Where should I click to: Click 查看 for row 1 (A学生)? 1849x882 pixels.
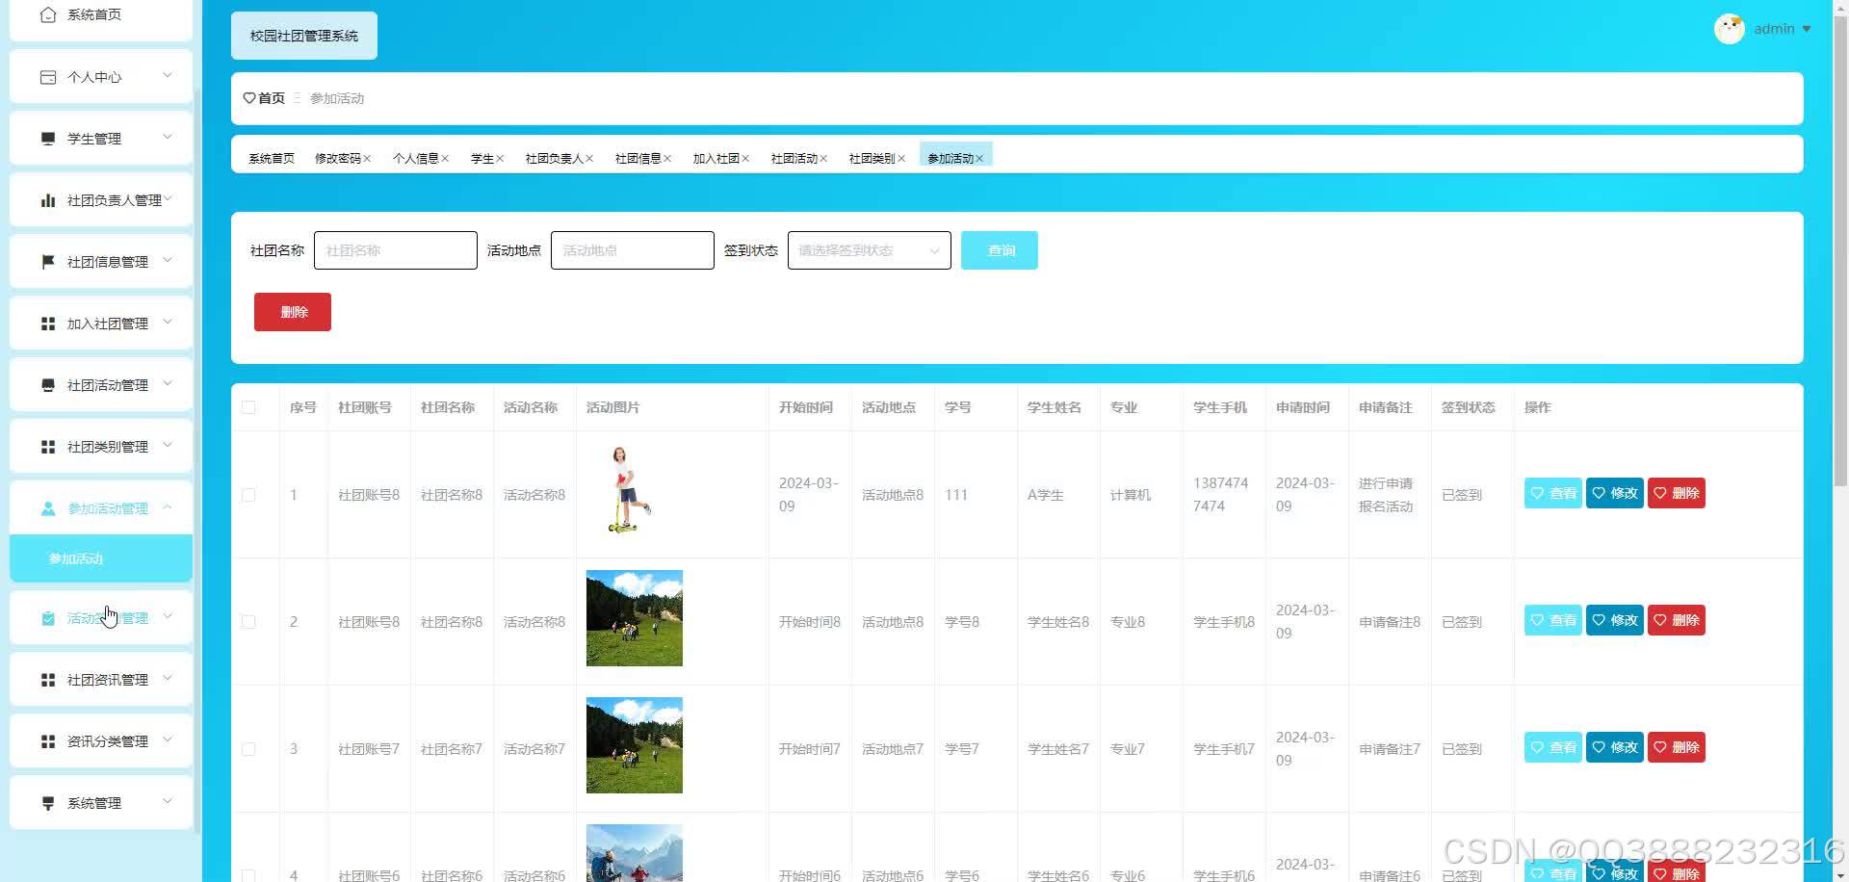pyautogui.click(x=1553, y=493)
